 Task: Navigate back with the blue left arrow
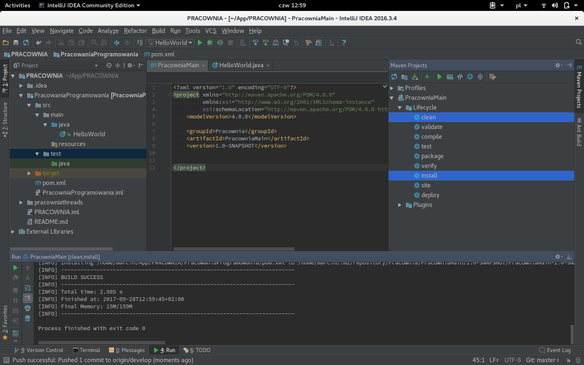(117, 43)
